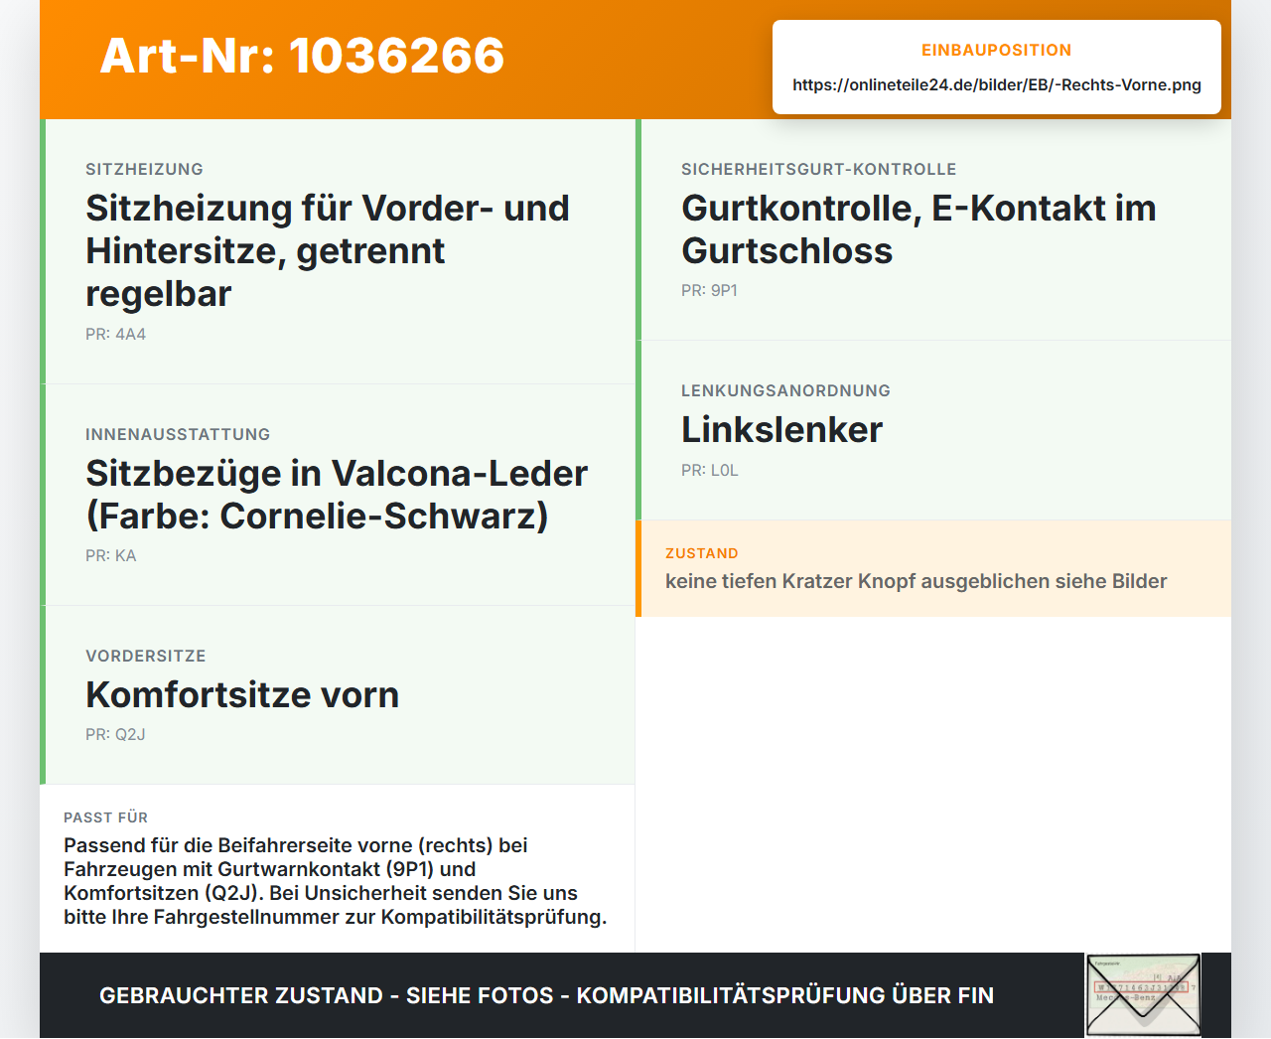Select Sitzbezüge in Valcona-Leder text
1271x1039 pixels.
coord(337,495)
